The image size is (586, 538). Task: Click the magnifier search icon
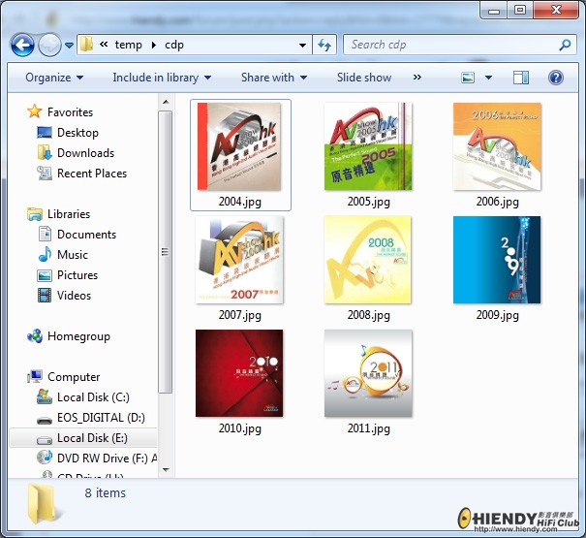565,45
